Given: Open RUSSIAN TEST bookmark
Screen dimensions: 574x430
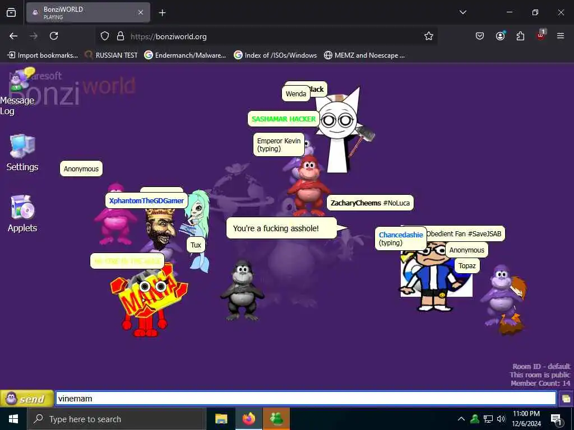Looking at the screenshot, I should pyautogui.click(x=112, y=55).
